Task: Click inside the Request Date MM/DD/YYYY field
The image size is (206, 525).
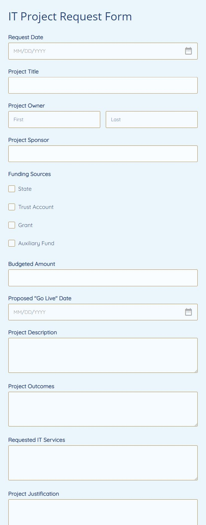Action: 84,51
